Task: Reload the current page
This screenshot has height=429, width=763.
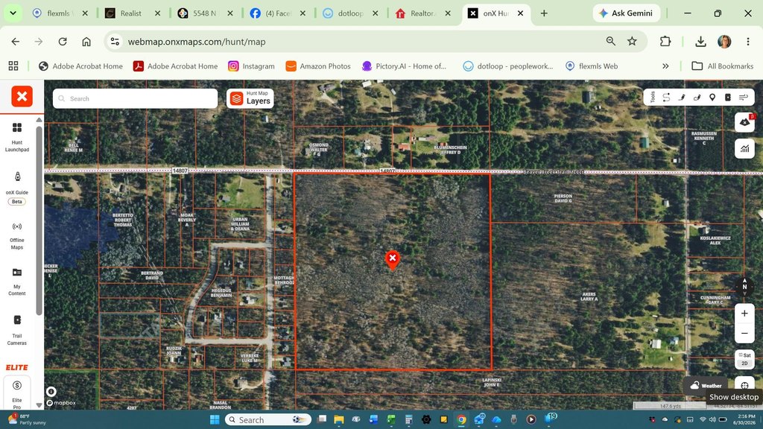Action: pos(63,42)
